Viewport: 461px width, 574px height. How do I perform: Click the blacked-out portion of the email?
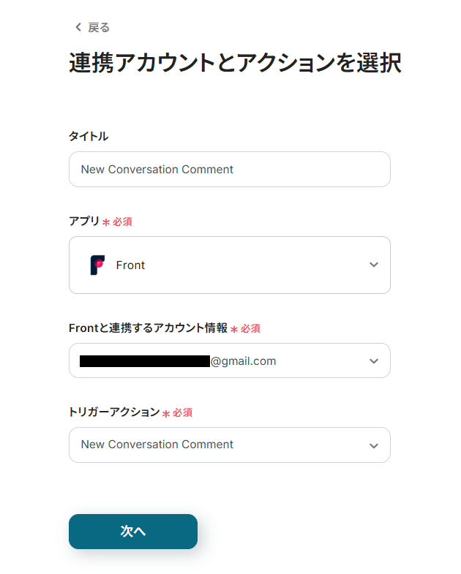(x=145, y=361)
